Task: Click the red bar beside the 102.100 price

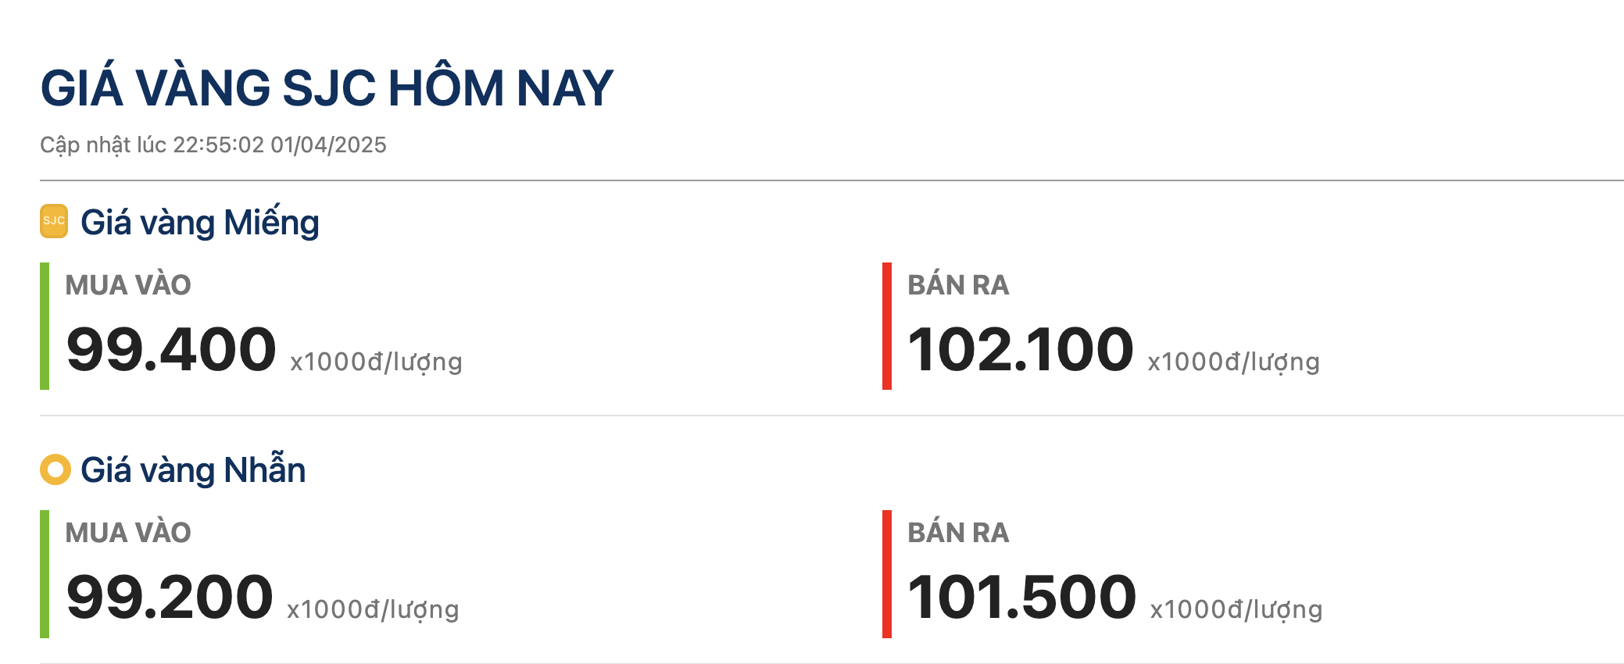Action: click(887, 326)
